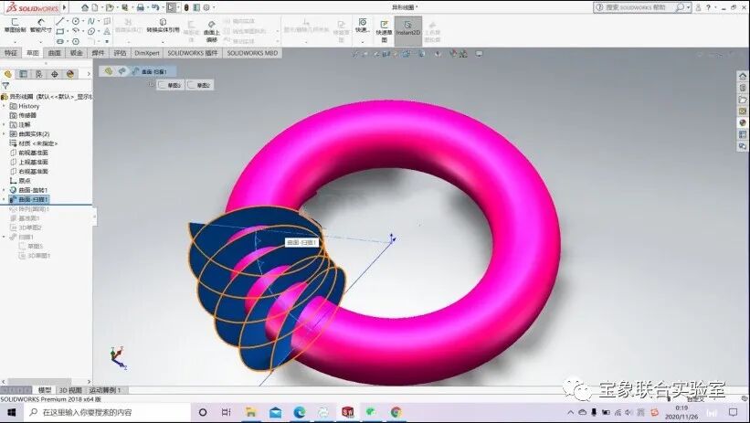
Task: Select the 前视基准面 front plane
Action: pyautogui.click(x=29, y=153)
